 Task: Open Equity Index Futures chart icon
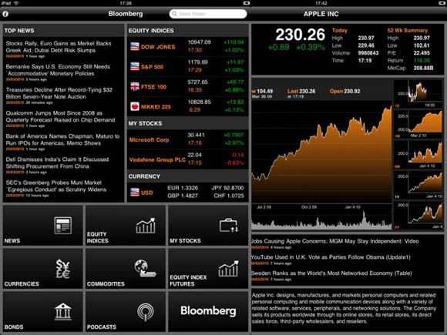click(228, 269)
